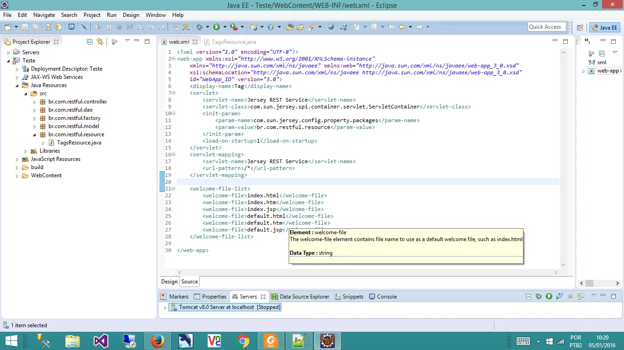Click the Debug bug icon in main toolbar
Viewport: 624px width, 350px height.
(200, 27)
